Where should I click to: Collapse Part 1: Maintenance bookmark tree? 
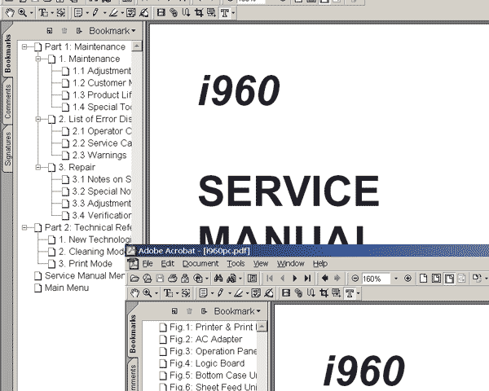[24, 46]
